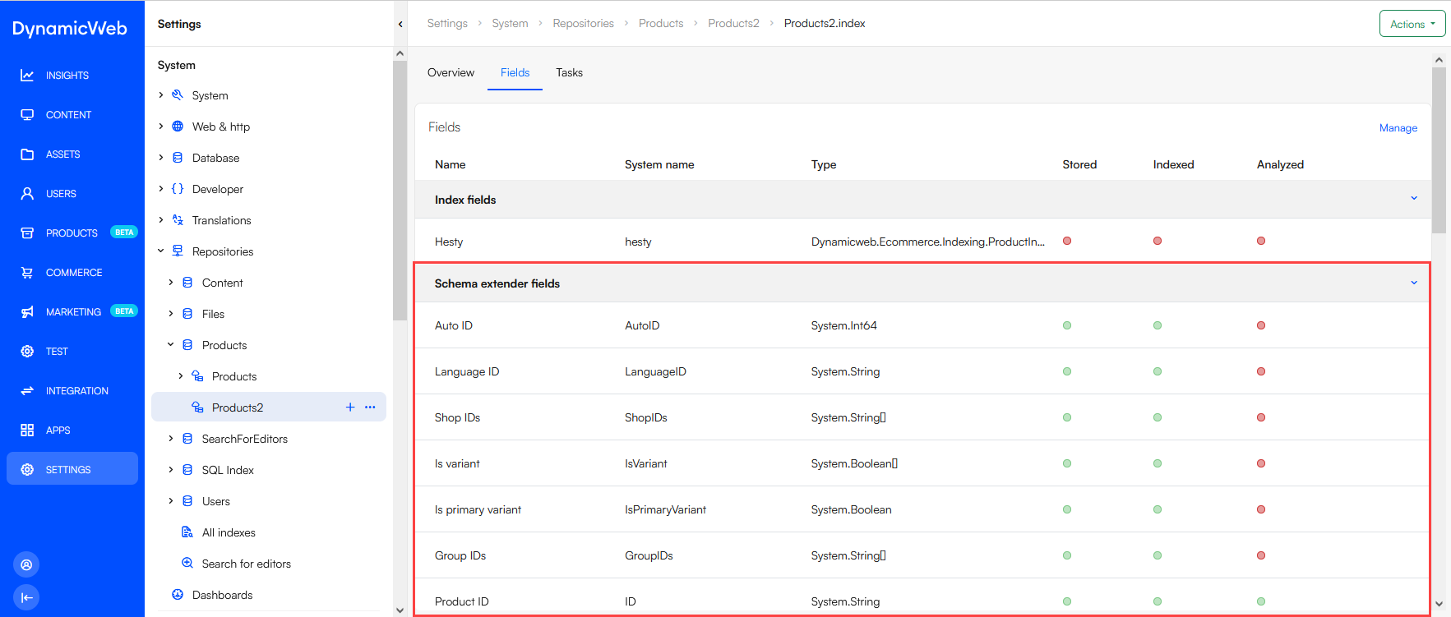Click the System tree node icon
The image size is (1451, 617).
click(178, 95)
